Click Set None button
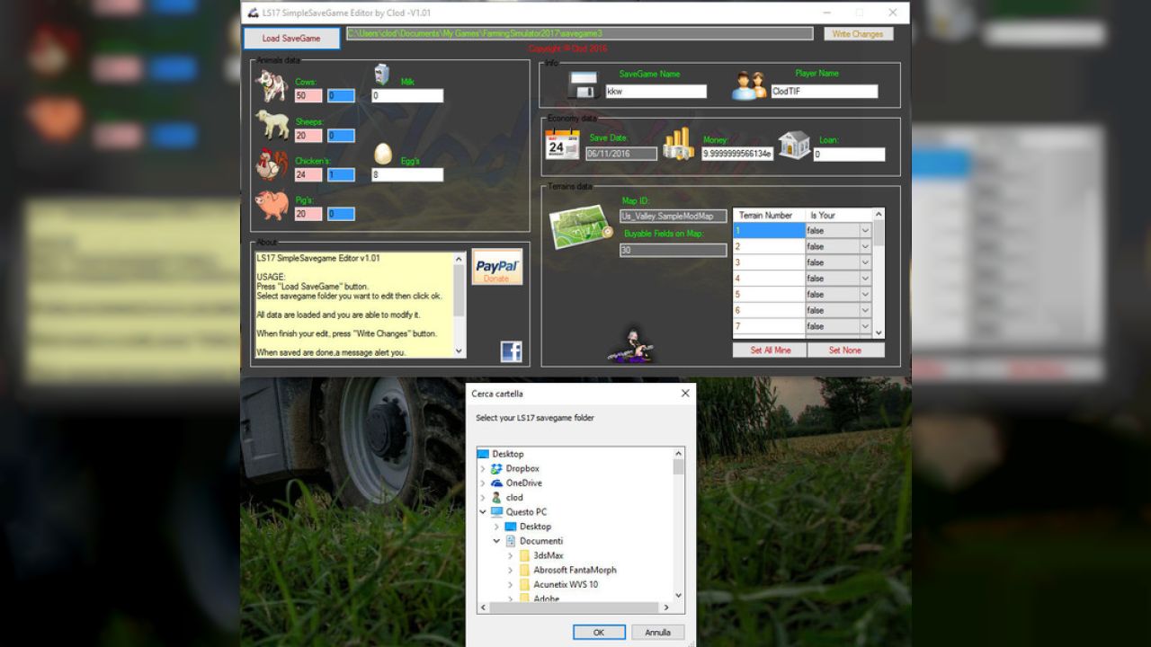Image resolution: width=1151 pixels, height=647 pixels. coord(845,350)
